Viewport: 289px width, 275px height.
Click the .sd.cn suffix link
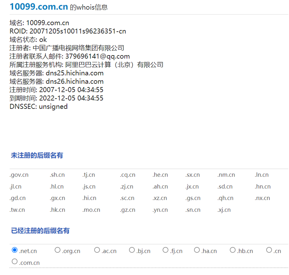point(225,187)
